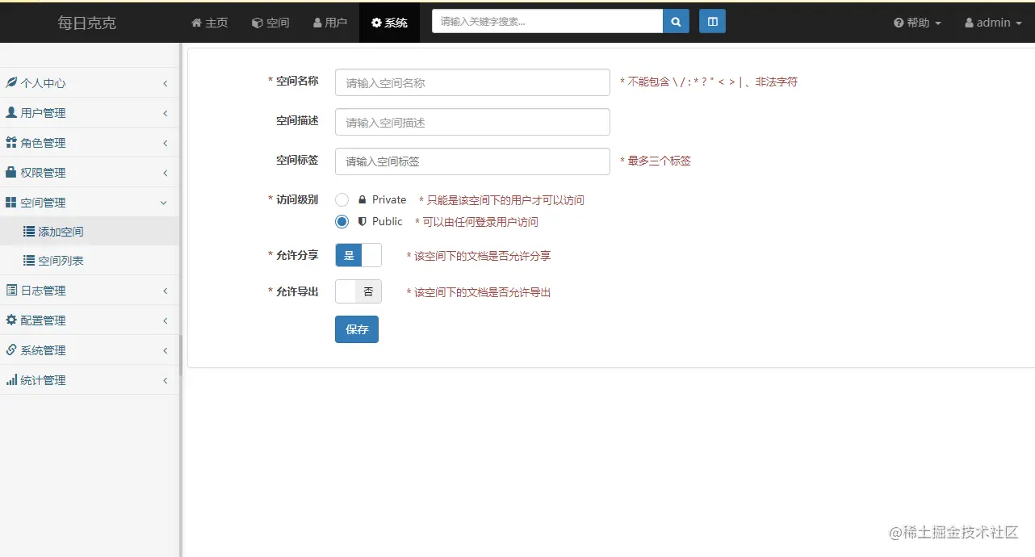Click the shield icon beside Public
This screenshot has height=557, width=1035.
coord(362,221)
